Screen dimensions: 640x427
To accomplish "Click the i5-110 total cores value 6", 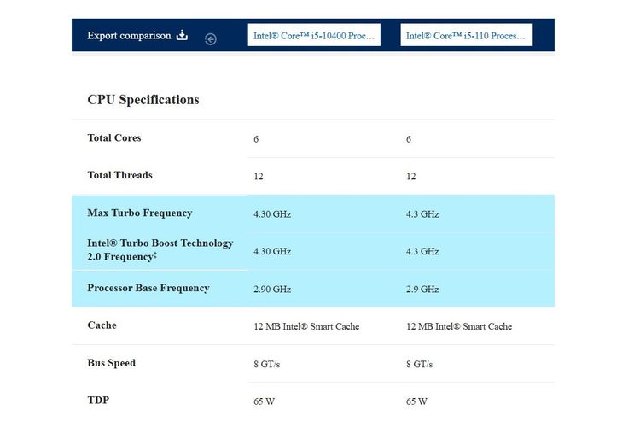I will tap(409, 139).
